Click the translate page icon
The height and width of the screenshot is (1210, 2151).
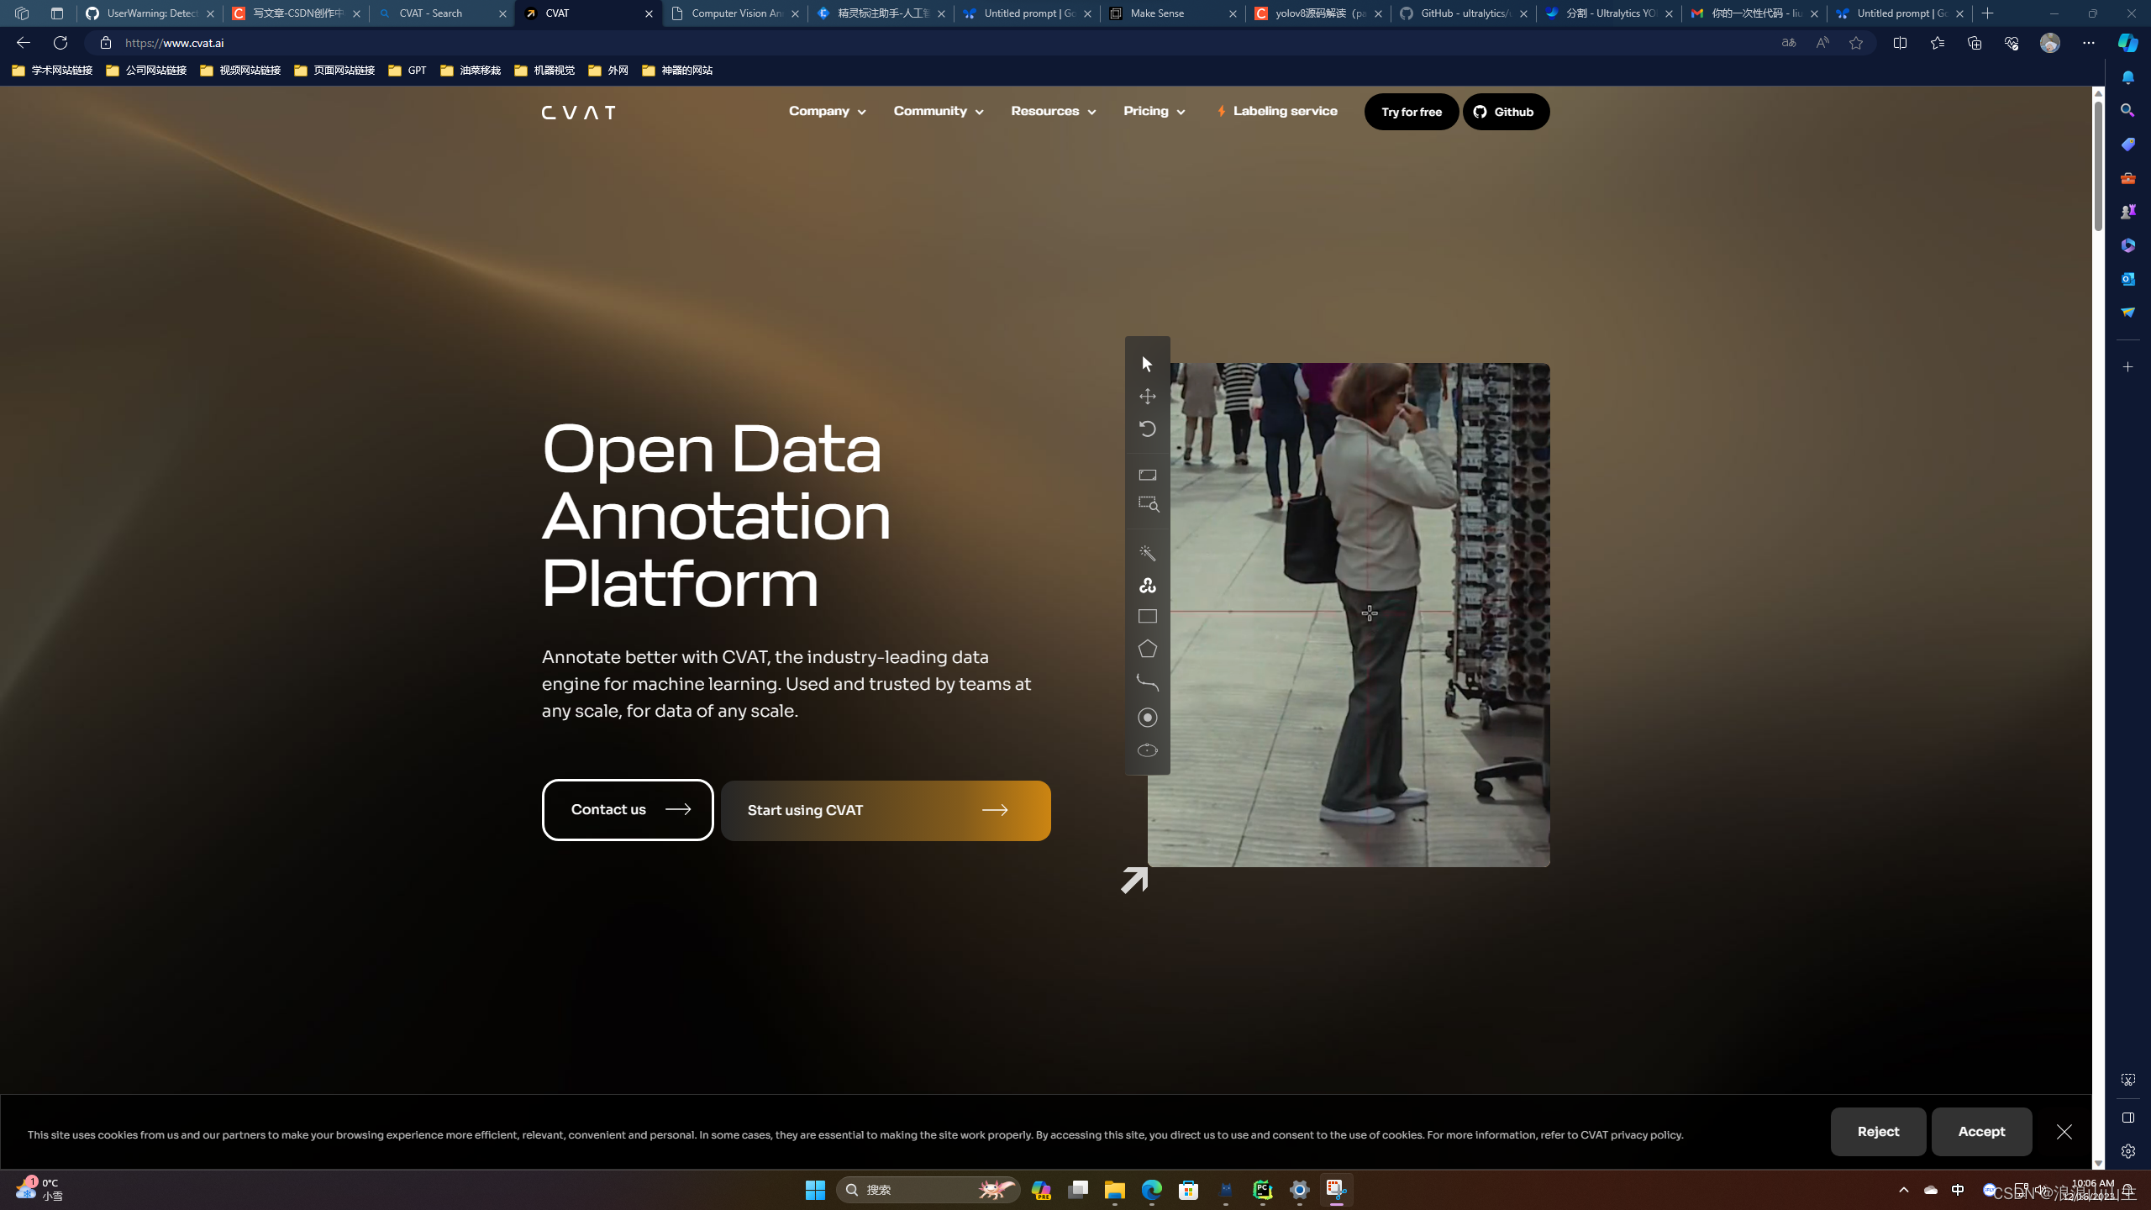(1788, 43)
